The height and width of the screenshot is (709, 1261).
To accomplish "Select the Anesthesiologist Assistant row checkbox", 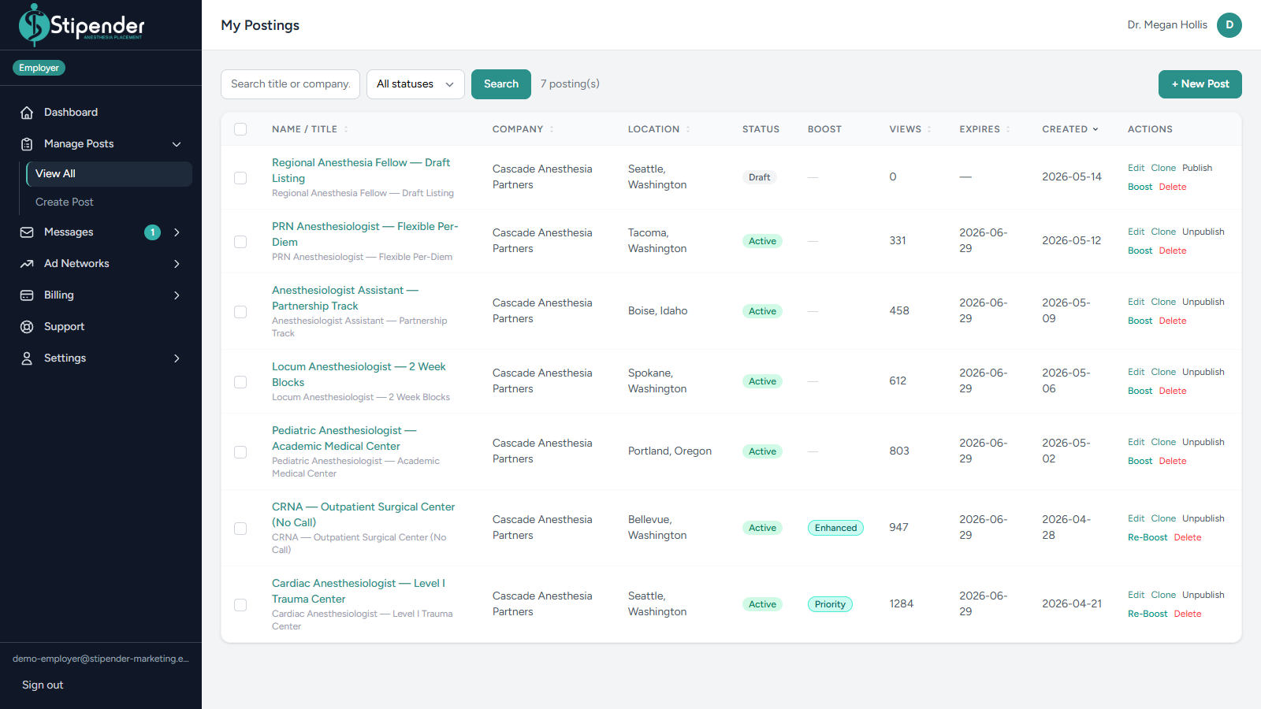I will 240,312.
